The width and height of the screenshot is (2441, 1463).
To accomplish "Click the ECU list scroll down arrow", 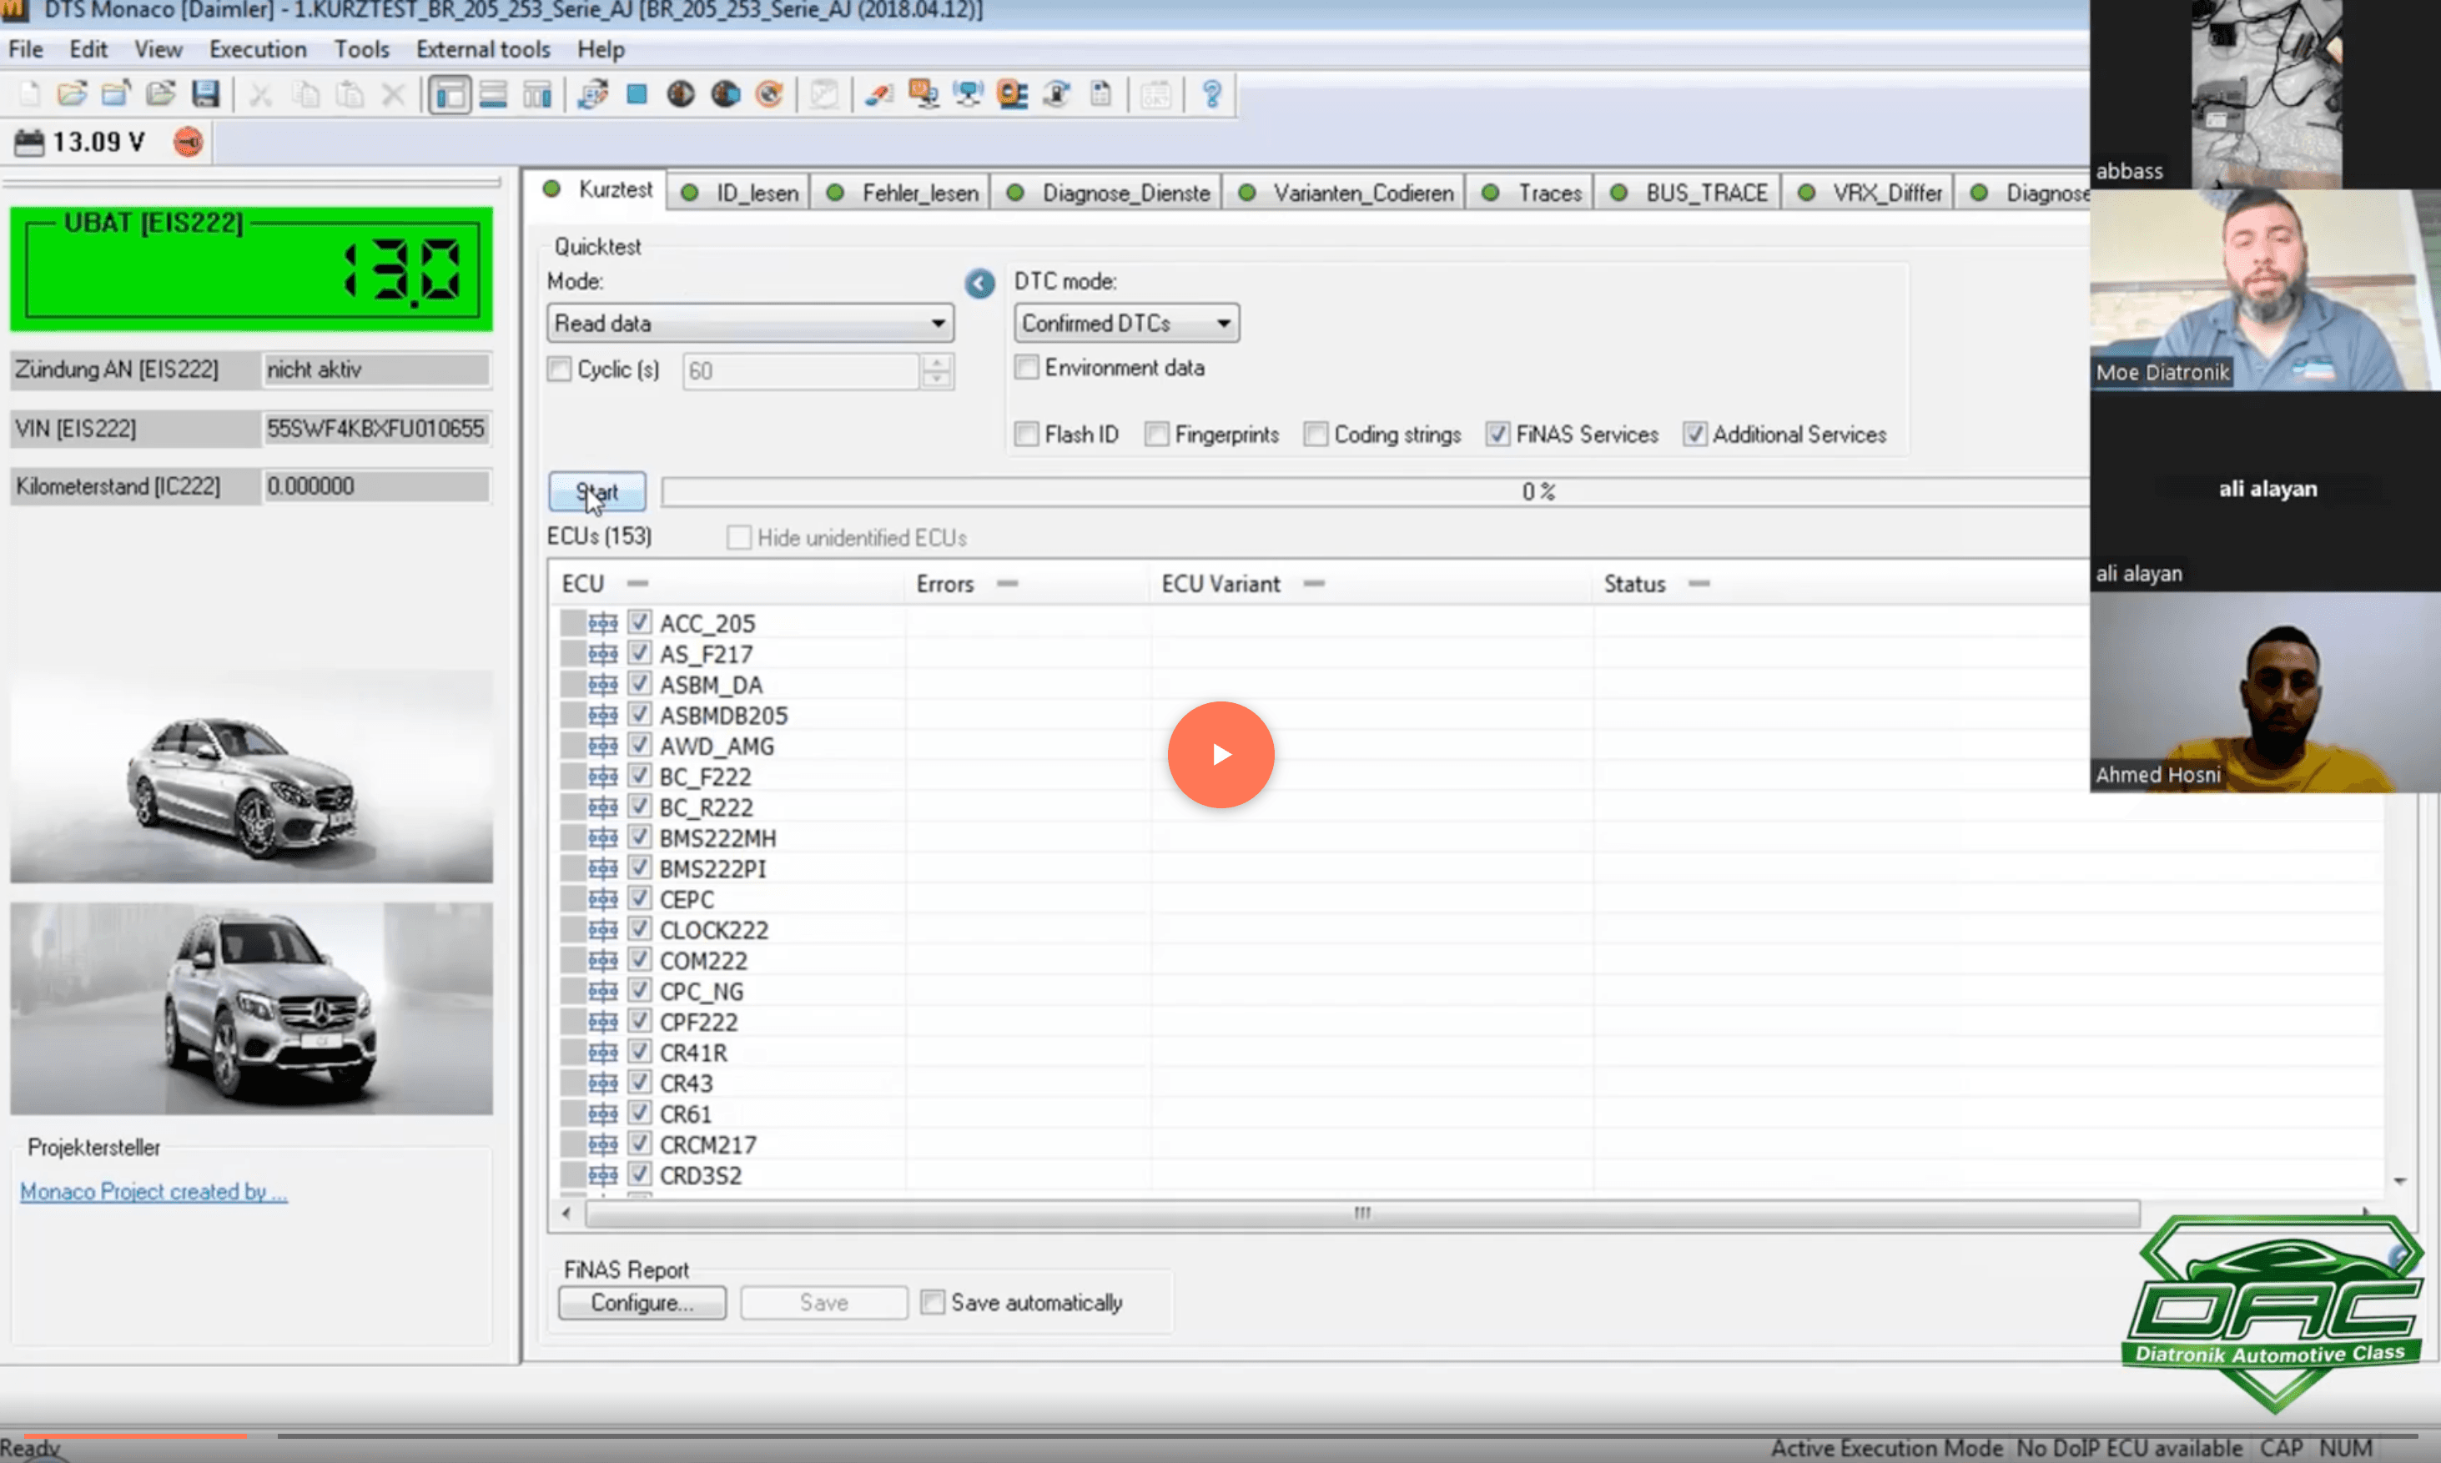I will click(2399, 1180).
